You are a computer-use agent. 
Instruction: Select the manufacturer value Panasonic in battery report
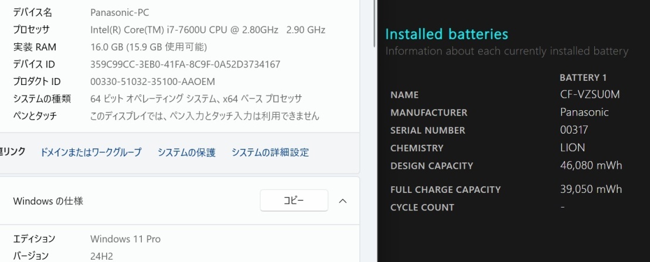(x=584, y=112)
